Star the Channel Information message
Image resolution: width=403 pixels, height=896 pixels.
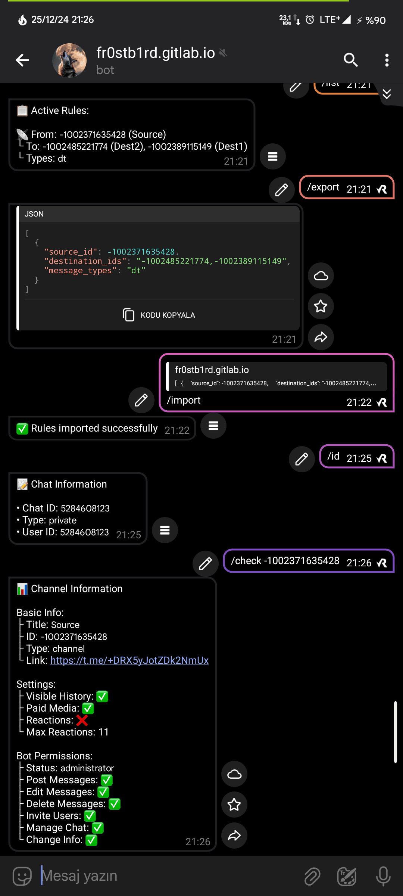[x=234, y=805]
